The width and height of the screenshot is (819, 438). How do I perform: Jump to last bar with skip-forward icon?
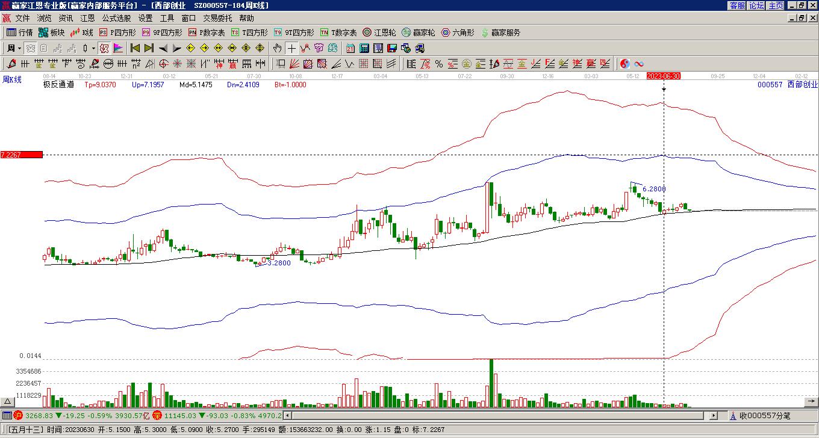point(149,48)
